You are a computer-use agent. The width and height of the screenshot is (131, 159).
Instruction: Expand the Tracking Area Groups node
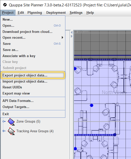4,131
